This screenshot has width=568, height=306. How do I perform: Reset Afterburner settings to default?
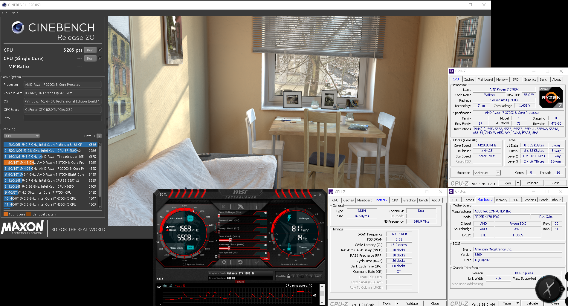[240, 262]
